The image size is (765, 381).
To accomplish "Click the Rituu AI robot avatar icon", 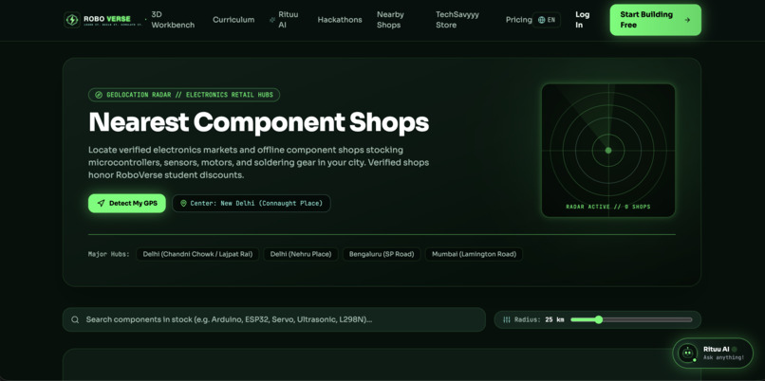I will (688, 354).
